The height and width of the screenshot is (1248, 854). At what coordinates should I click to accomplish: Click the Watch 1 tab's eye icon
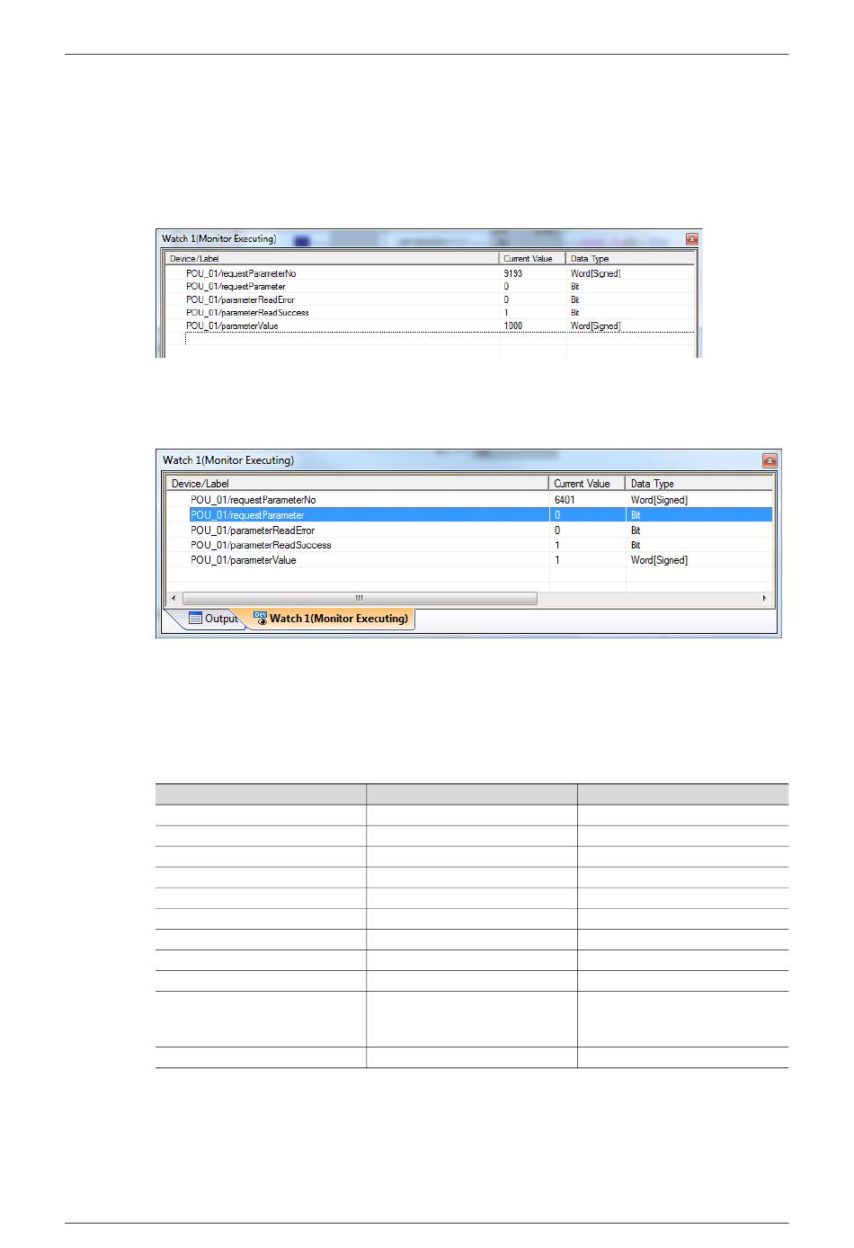(x=260, y=618)
